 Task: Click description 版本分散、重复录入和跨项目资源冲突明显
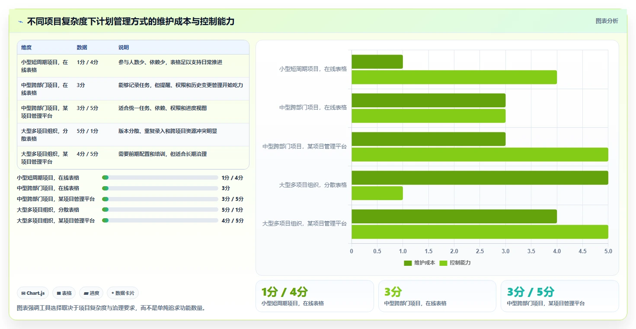click(168, 131)
